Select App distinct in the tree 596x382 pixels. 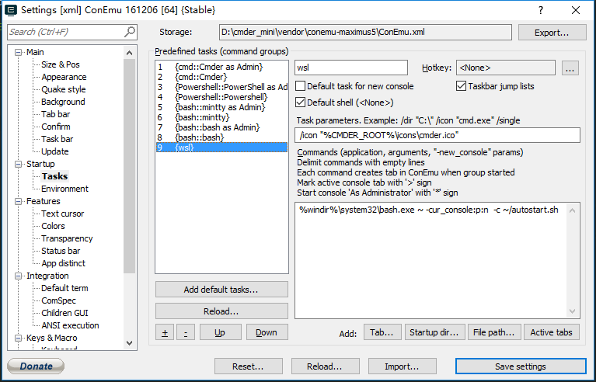click(63, 263)
